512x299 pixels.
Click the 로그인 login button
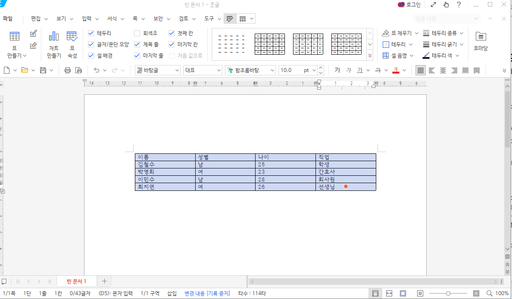coord(409,5)
